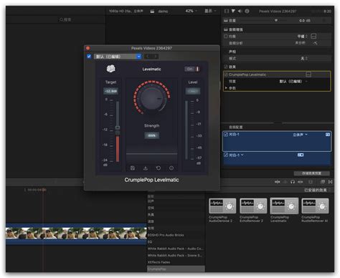Click the audio analysis magic wand icon
The image size is (340, 278).
tap(316, 43)
